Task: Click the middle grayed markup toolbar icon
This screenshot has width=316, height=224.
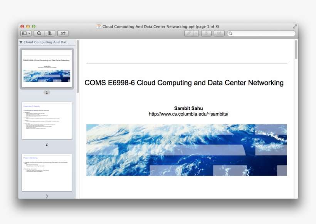Action: pyautogui.click(x=206, y=33)
